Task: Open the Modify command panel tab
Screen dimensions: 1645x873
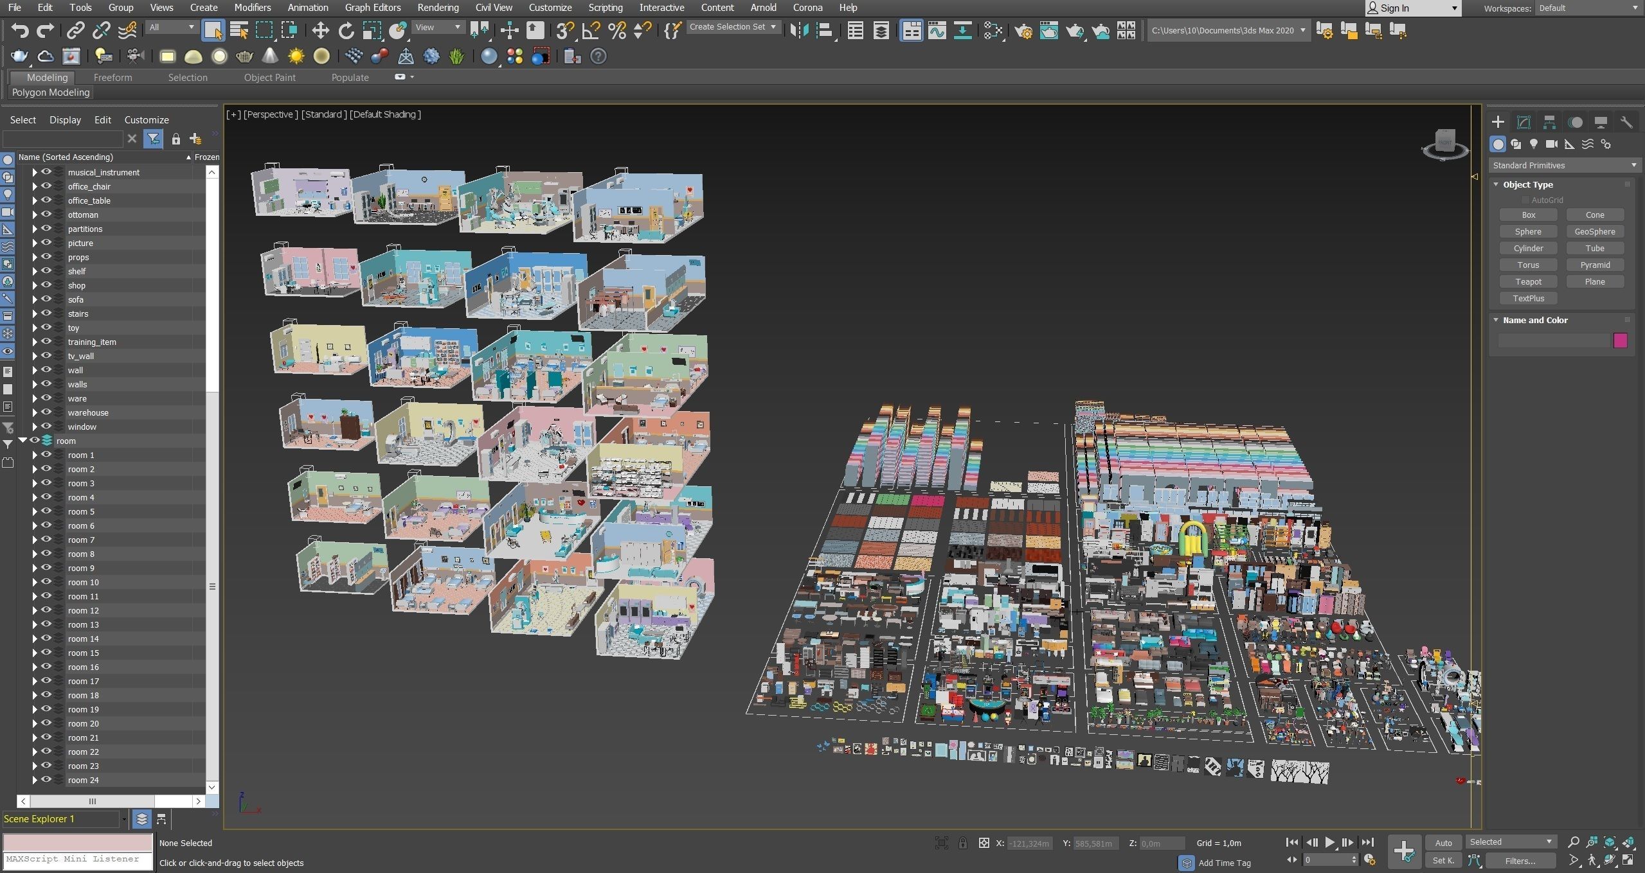Action: [x=1524, y=122]
